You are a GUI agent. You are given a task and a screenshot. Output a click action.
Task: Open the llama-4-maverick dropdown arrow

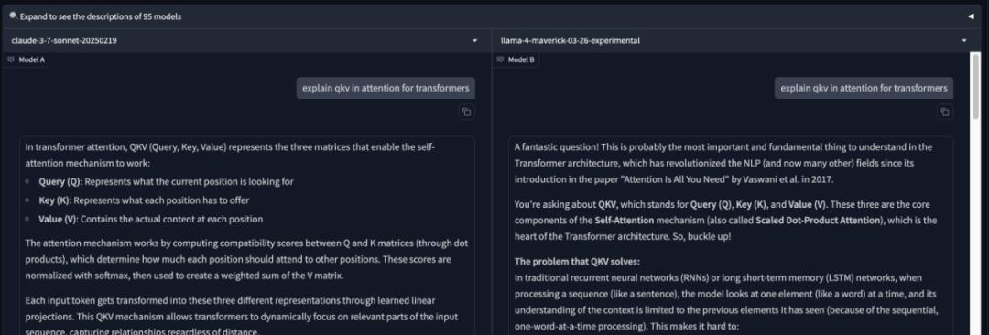964,40
